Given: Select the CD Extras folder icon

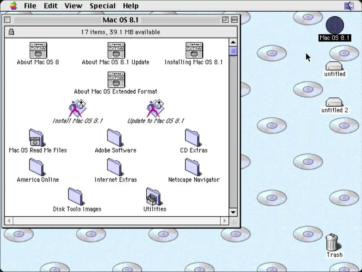Looking at the screenshot, I should pos(193,138).
